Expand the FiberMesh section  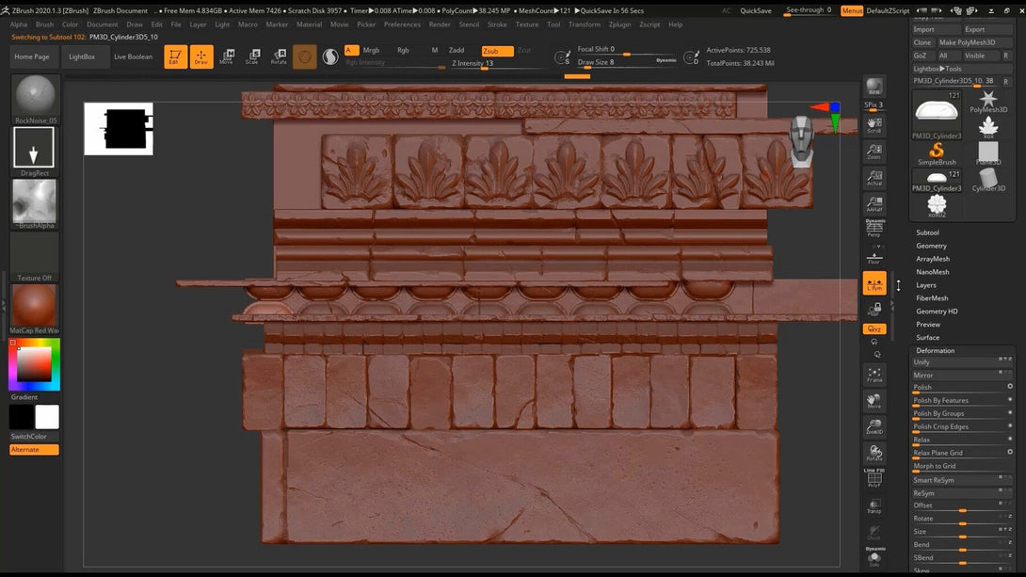pos(932,298)
